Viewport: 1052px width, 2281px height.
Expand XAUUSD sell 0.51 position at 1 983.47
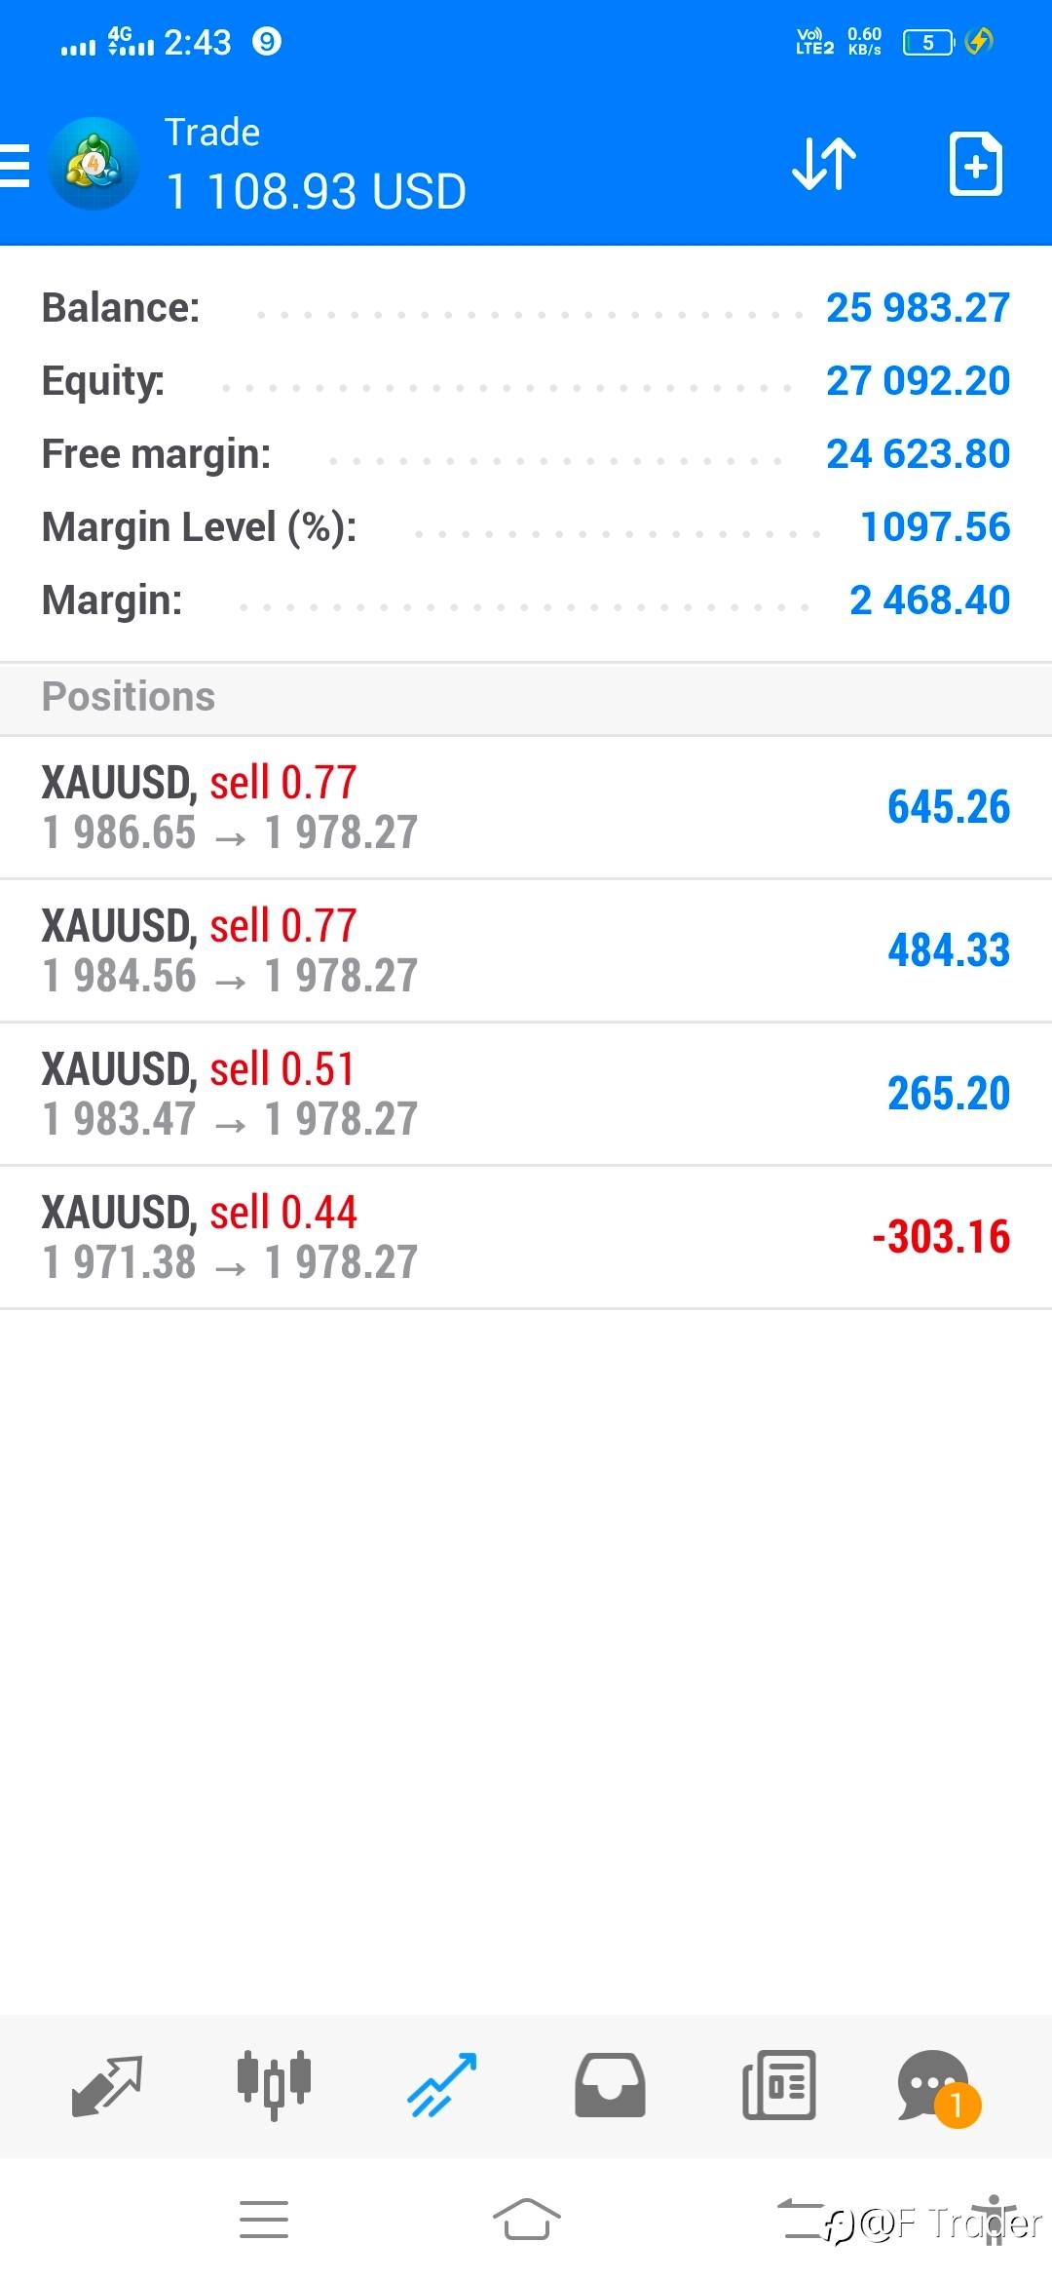[x=526, y=1095]
